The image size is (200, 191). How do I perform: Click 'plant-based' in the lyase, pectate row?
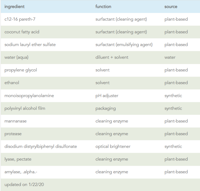click(x=176, y=159)
